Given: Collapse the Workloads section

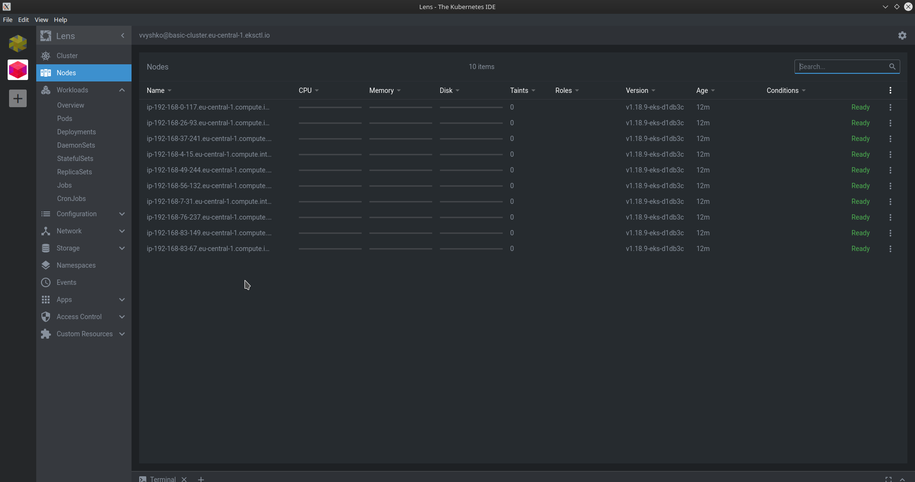Looking at the screenshot, I should 122,90.
